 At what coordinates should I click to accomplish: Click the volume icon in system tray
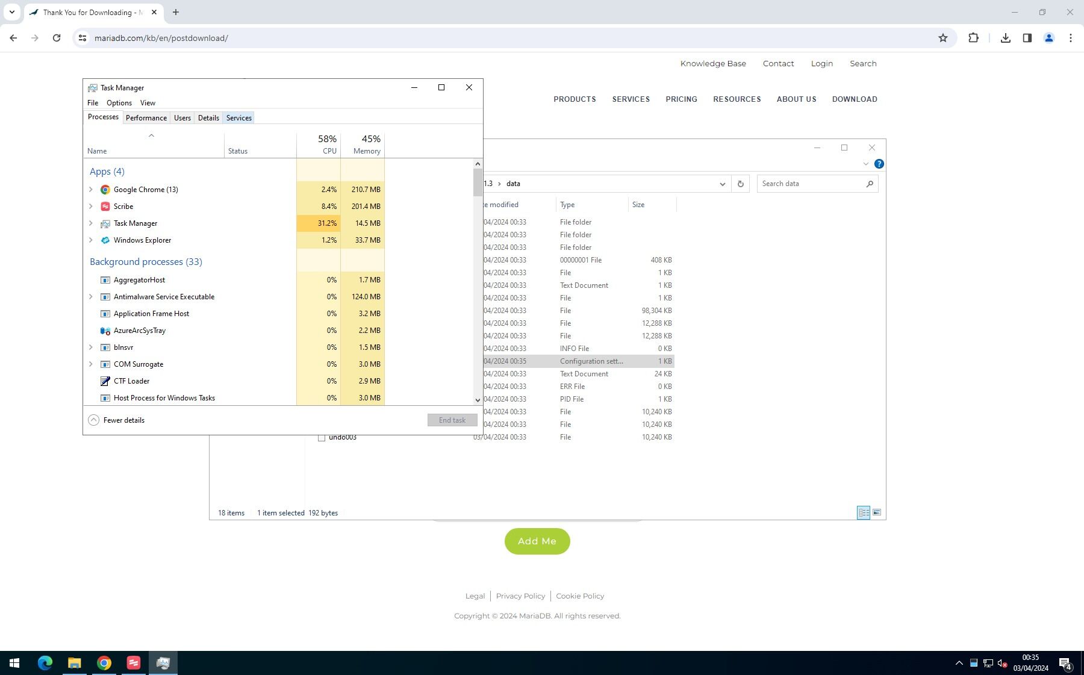coord(1002,664)
